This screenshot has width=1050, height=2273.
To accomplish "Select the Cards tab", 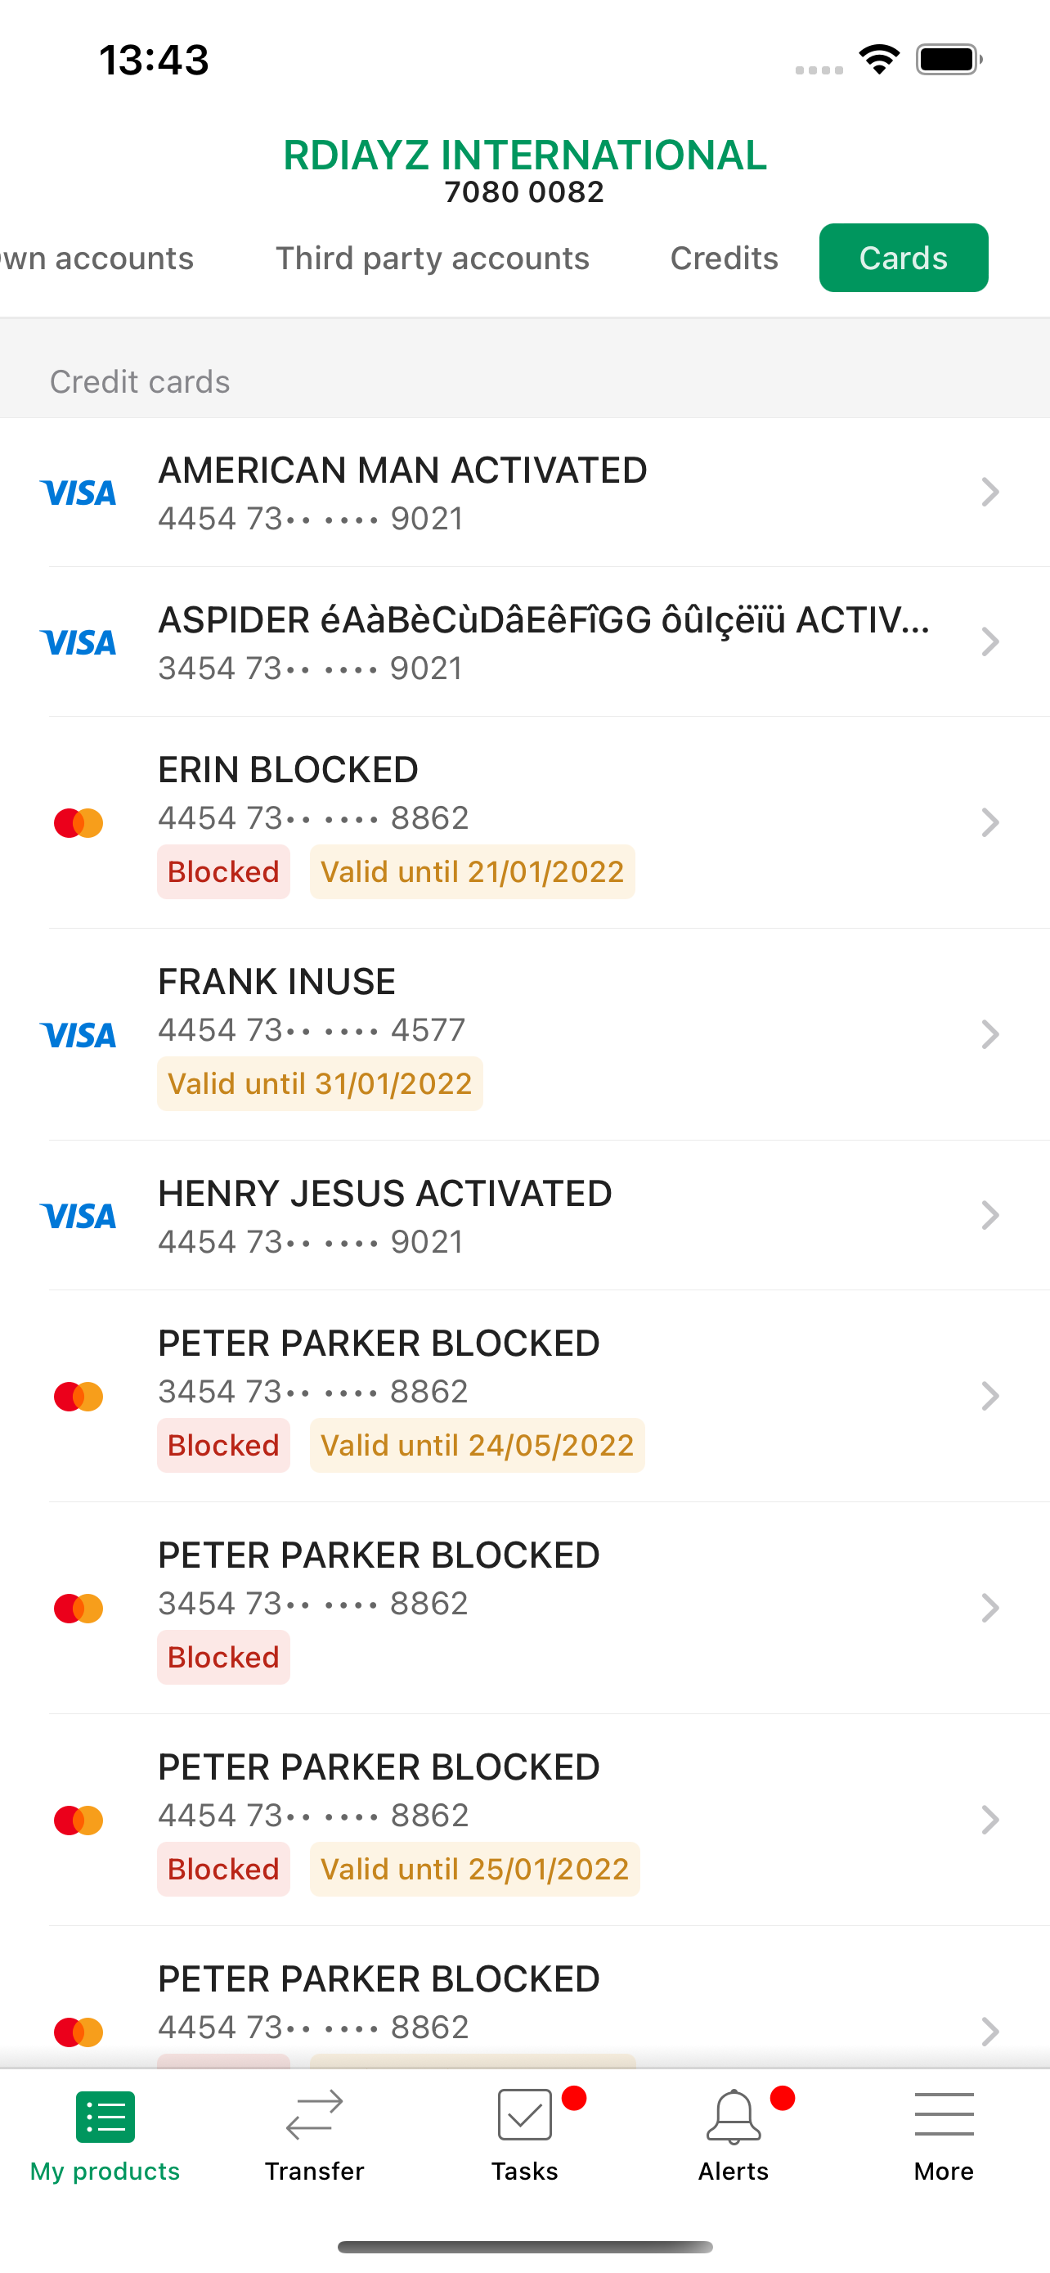I will click(904, 258).
